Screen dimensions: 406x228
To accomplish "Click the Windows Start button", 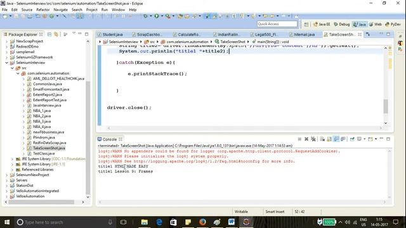I will 7,222.
